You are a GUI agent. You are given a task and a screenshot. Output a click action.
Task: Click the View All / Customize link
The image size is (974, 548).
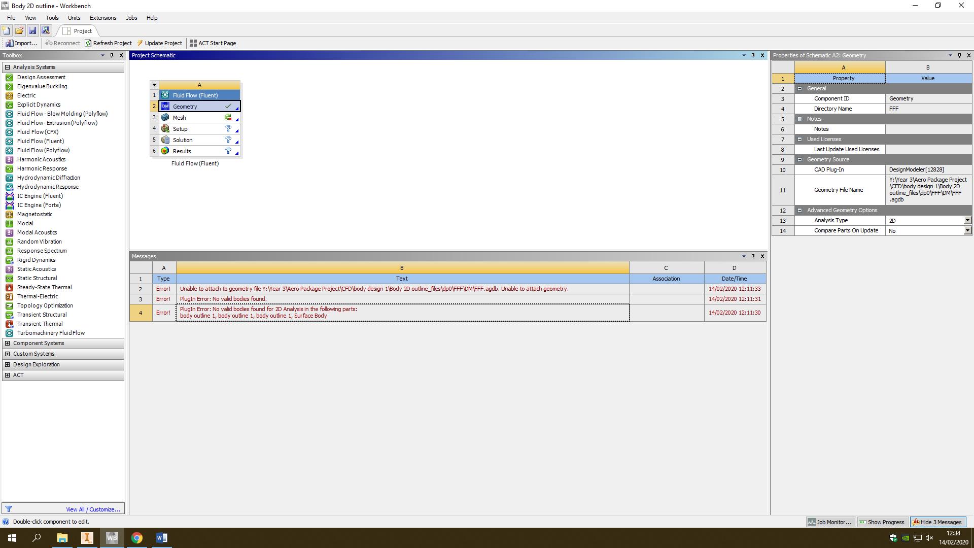coord(93,509)
